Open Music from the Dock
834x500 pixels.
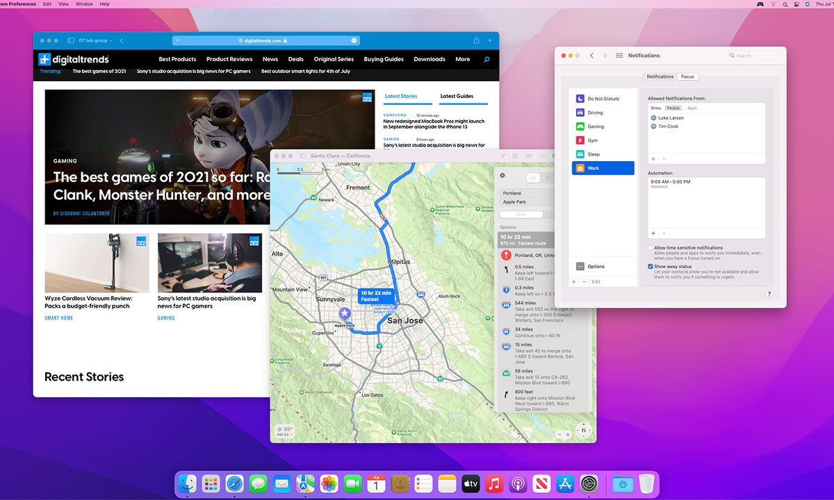pos(494,483)
